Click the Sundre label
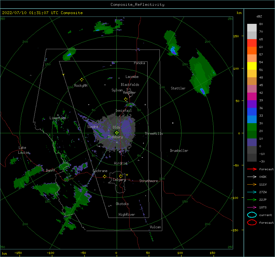The image size is (275, 257). (93, 127)
